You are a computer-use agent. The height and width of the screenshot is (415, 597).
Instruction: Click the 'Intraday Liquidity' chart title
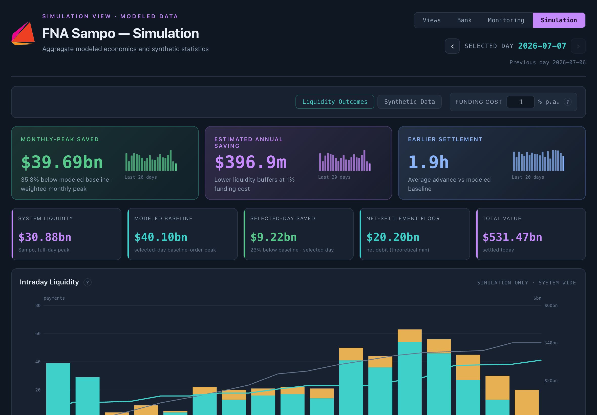49,282
